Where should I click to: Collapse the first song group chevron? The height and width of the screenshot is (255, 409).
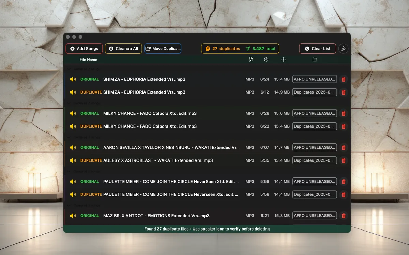(69, 69)
